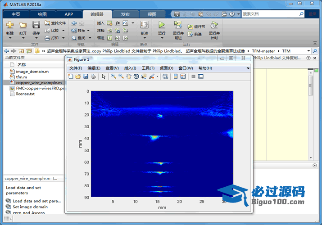Open the Brush color dropdown arrow
Screen dimensions: 322x225
click(x=157, y=76)
